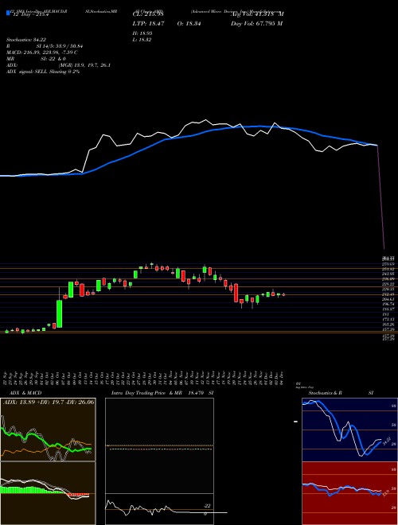
Task: Select the 'Avg Vol: 41.318 M' text
Action: 258,14
